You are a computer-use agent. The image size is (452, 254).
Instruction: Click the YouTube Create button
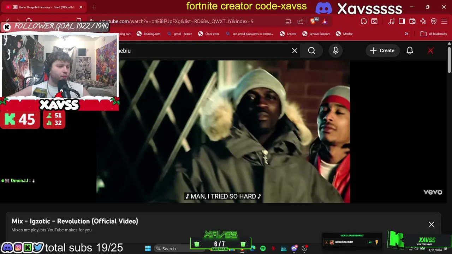point(382,51)
